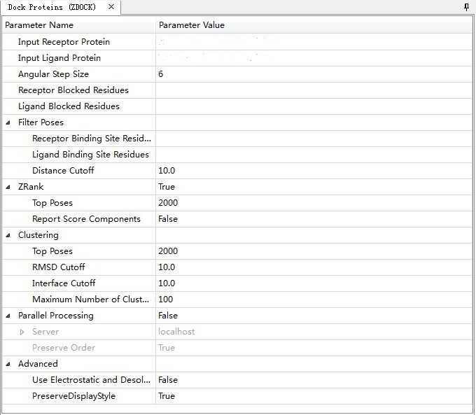Toggle Report Score Components False value
476x415 pixels.
pos(314,219)
